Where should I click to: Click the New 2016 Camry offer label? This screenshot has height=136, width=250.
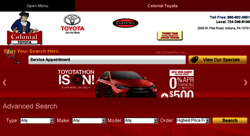coord(181,73)
